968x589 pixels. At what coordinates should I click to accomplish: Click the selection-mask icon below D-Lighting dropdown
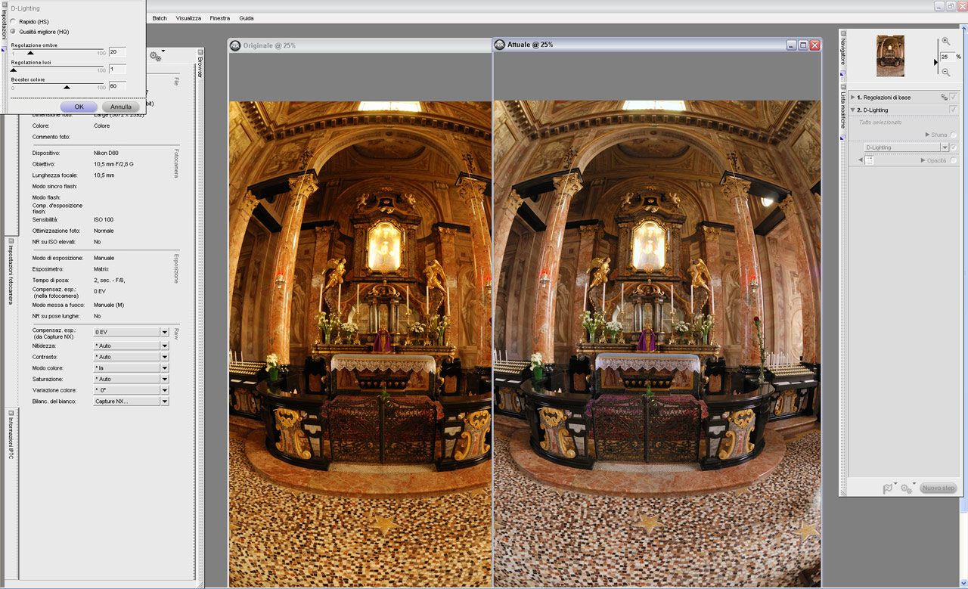pos(870,160)
